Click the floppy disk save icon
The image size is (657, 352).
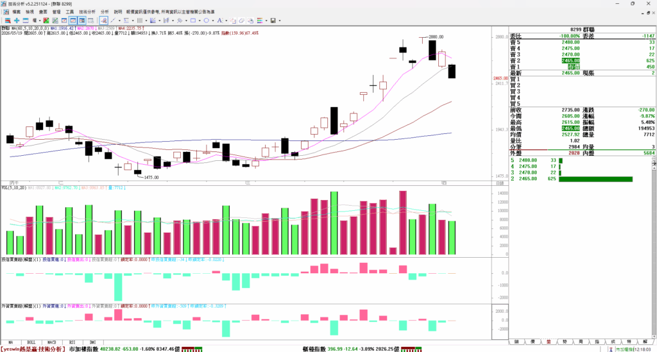pos(273,20)
